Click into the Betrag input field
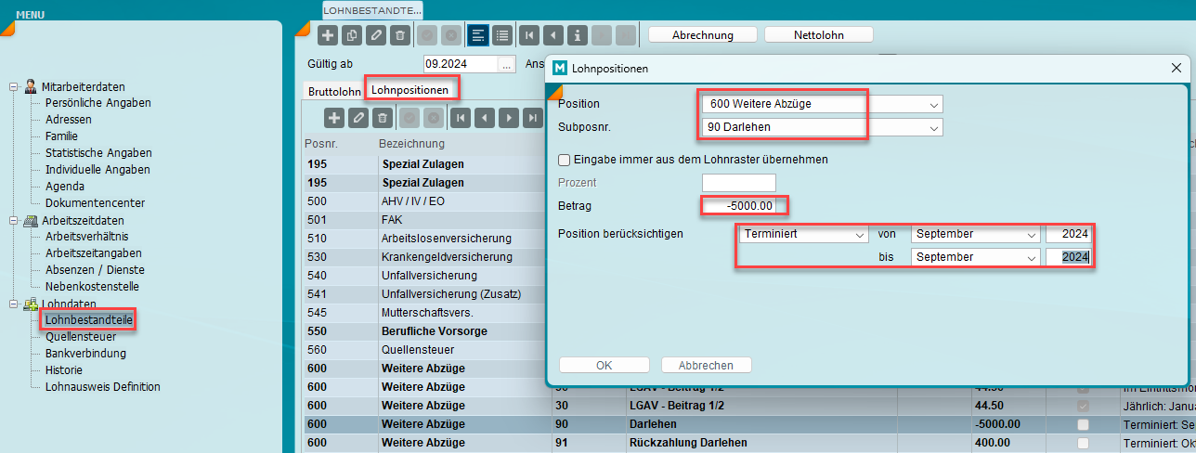This screenshot has height=453, width=1196. point(738,205)
